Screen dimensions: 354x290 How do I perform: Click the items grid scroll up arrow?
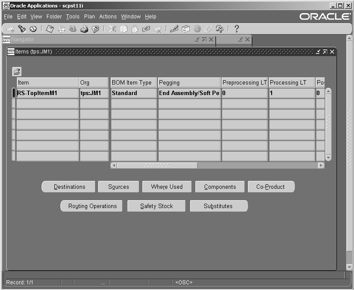(329, 91)
